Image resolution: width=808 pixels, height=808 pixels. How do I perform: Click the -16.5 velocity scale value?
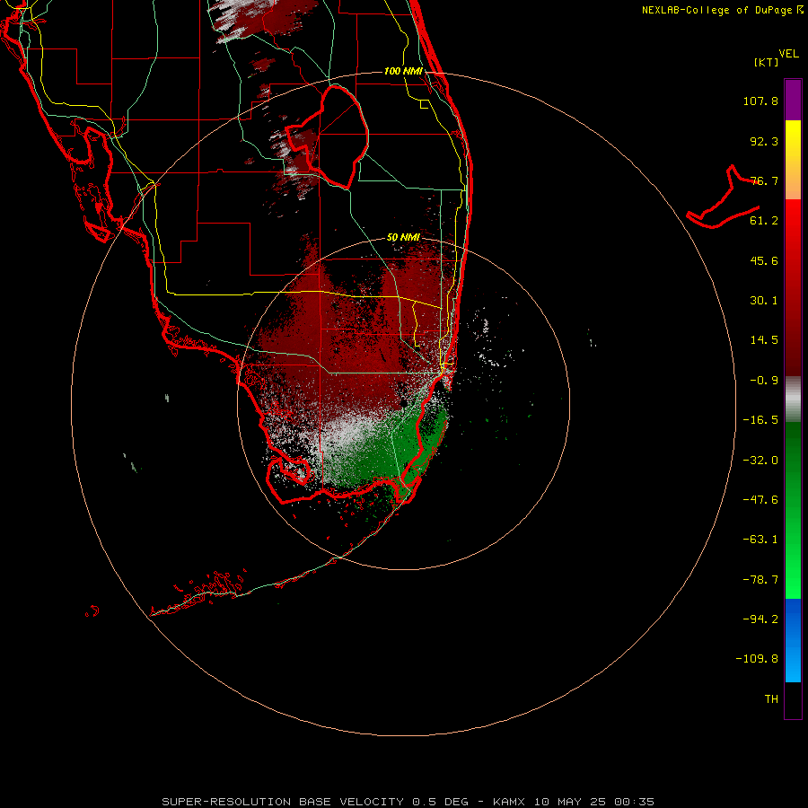point(760,420)
